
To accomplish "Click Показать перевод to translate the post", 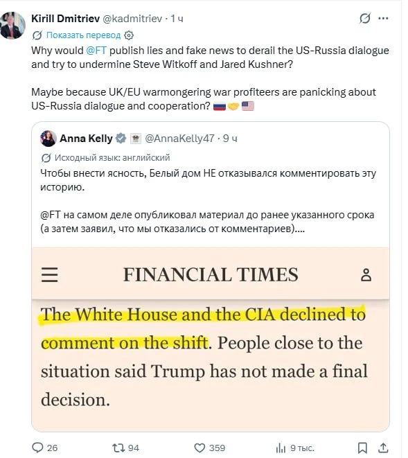I will (x=83, y=35).
